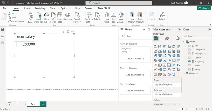Open the Share dropdown button

pos(204,8)
